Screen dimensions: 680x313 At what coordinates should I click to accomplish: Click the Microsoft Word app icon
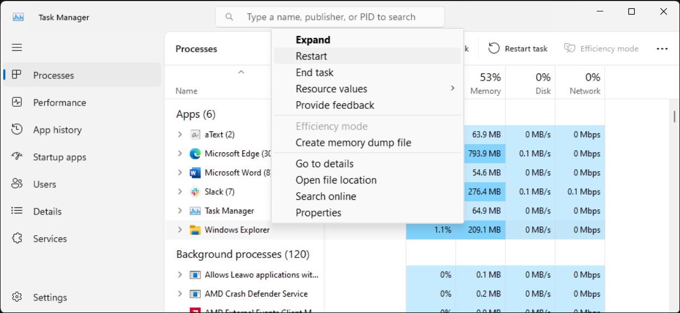(x=195, y=173)
